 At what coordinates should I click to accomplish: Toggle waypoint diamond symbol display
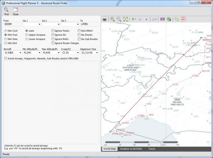click(x=140, y=19)
